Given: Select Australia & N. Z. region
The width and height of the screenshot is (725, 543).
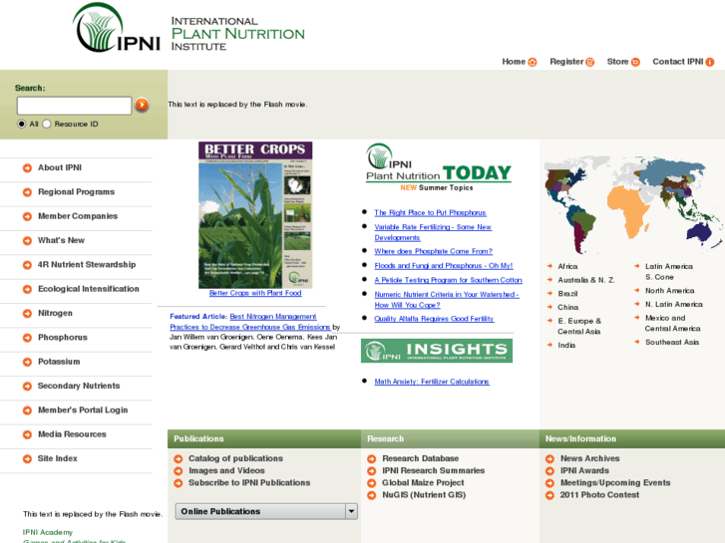Looking at the screenshot, I should pos(585,280).
